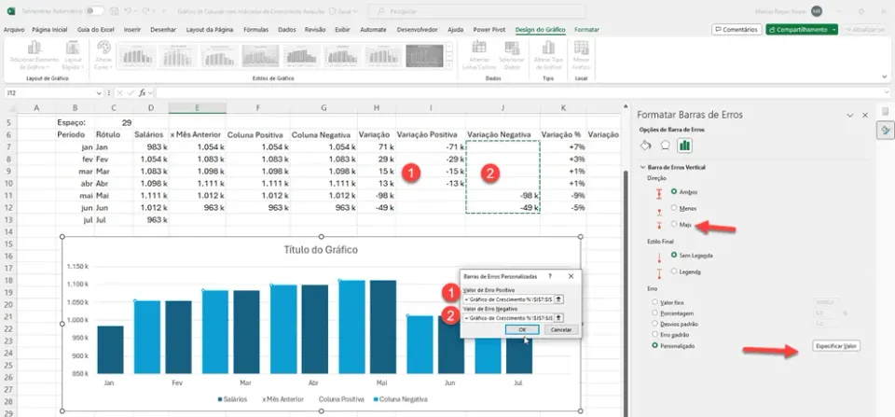Viewport: 895px width, 417px height.
Task: Click the Especificar Valor button
Action: (836, 346)
